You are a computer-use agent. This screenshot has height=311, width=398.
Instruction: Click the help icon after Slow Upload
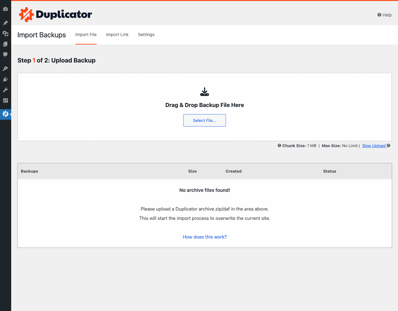[389, 146]
